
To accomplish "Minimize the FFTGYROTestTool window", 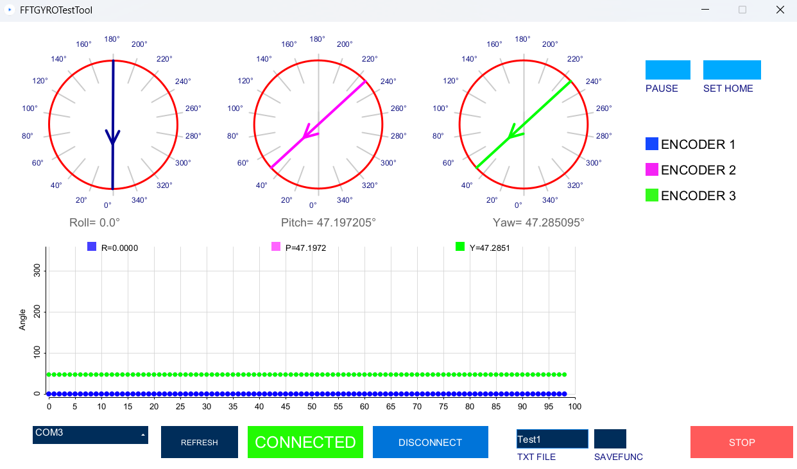I will 705,10.
